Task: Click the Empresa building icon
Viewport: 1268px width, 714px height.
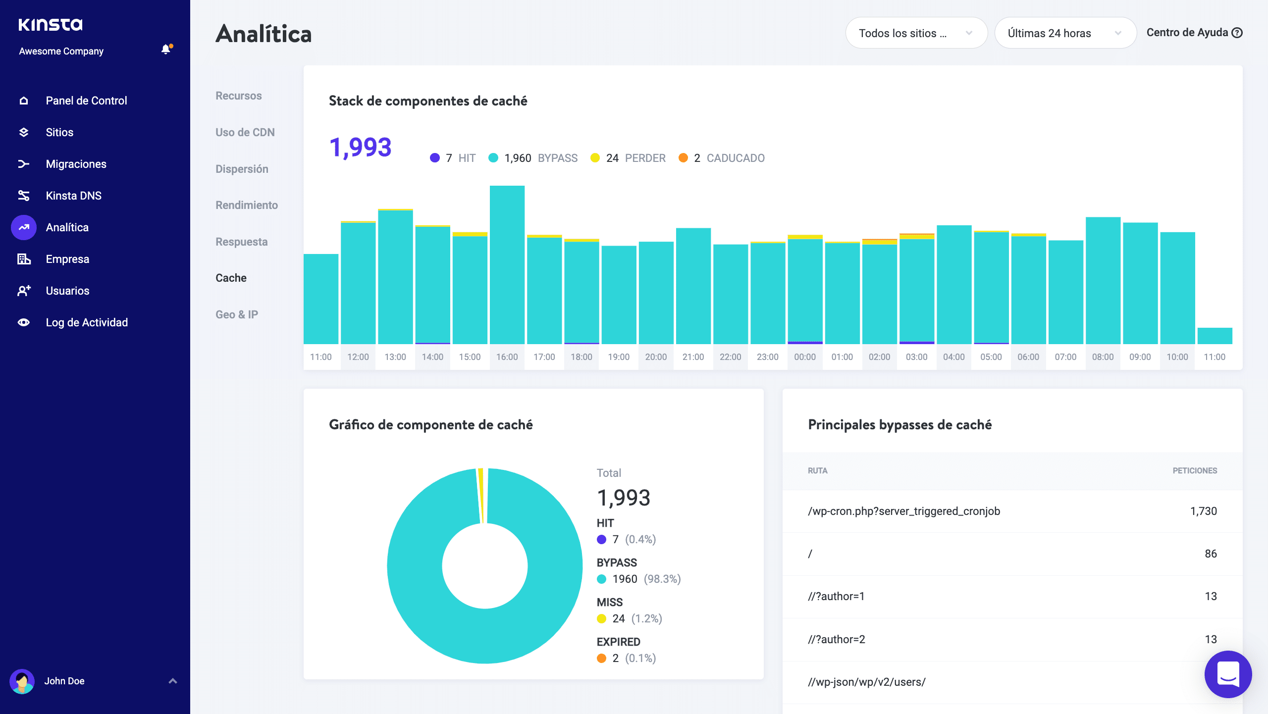Action: point(23,259)
